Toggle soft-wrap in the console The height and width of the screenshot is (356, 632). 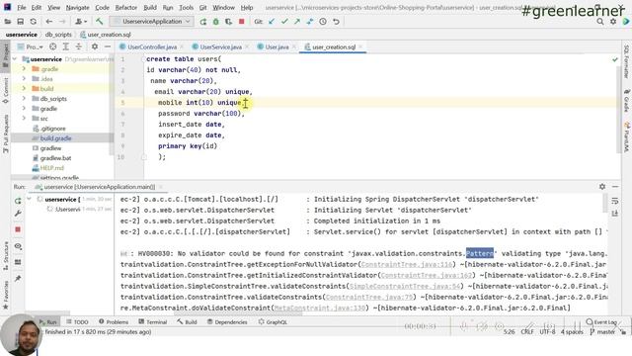click(614, 201)
